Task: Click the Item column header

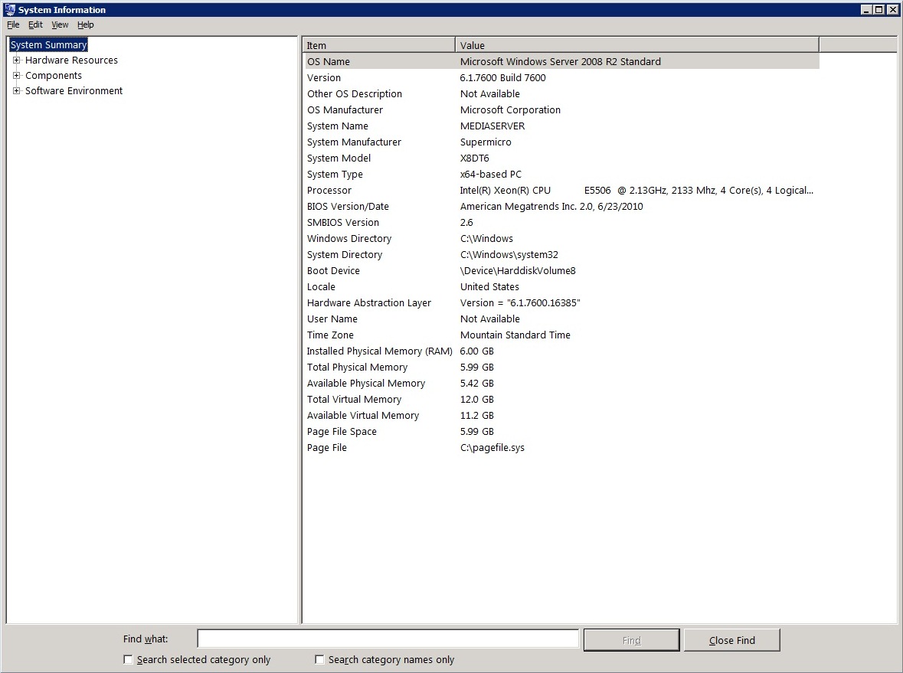Action: tap(378, 44)
